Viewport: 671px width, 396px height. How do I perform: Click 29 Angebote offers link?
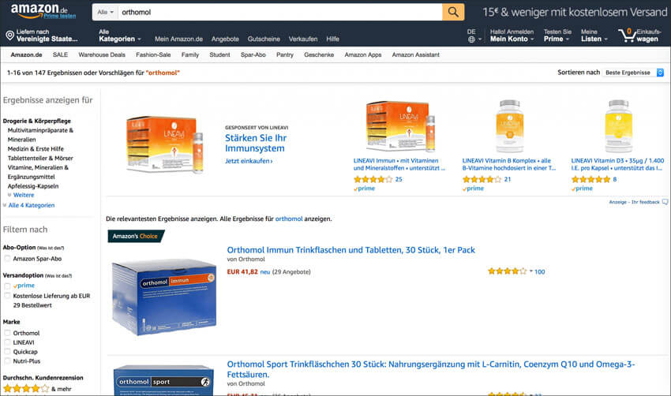291,271
